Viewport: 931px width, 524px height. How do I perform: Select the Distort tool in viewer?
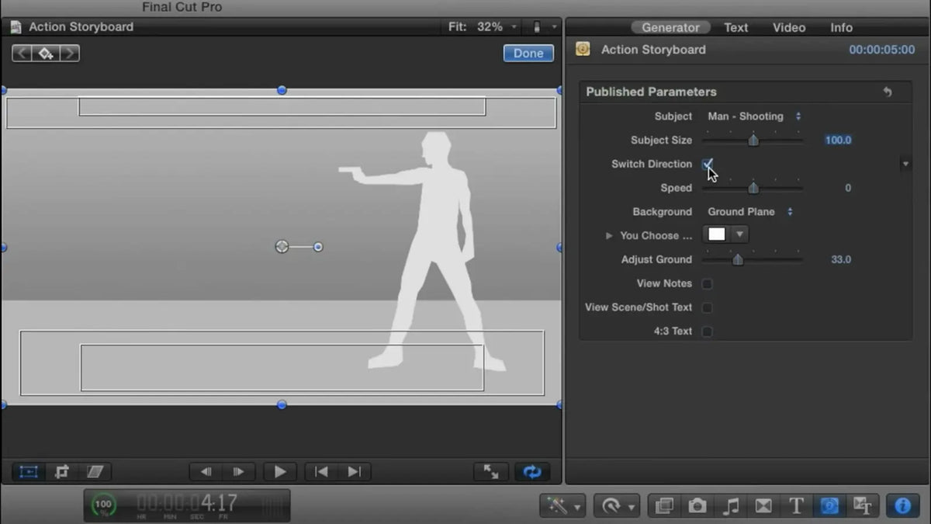pos(95,471)
